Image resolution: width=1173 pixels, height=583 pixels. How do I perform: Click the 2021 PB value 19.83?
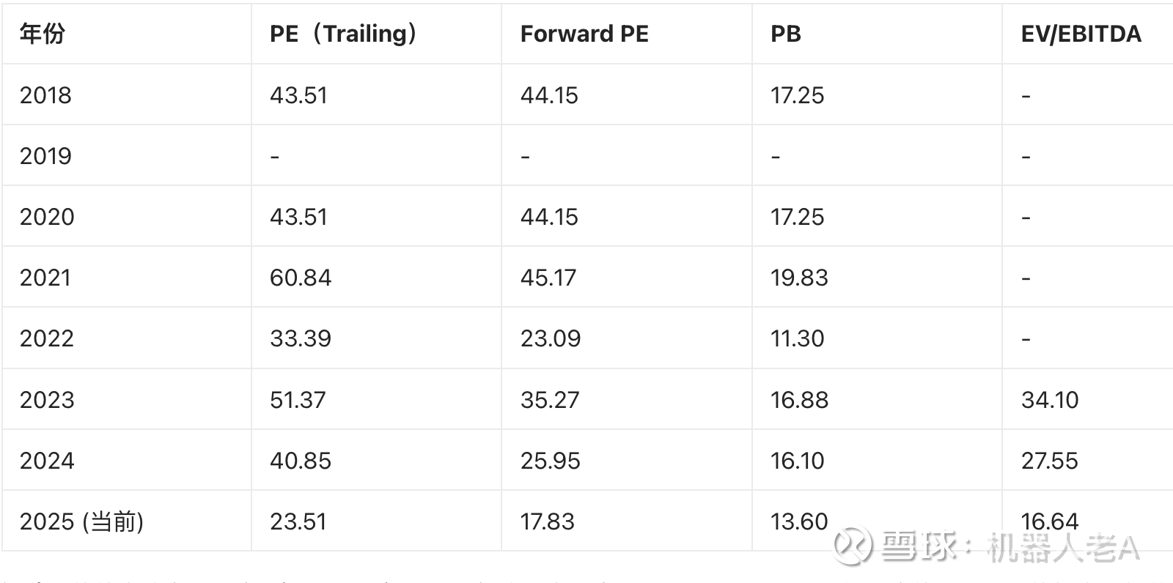tap(799, 278)
